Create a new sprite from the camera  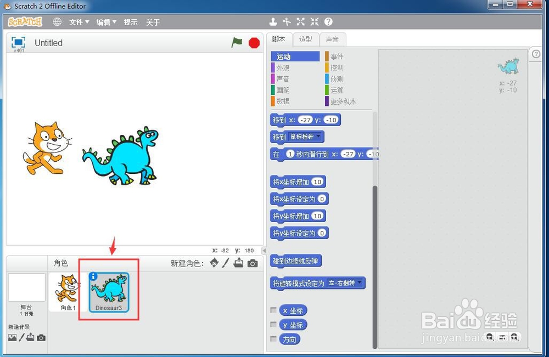click(x=253, y=263)
